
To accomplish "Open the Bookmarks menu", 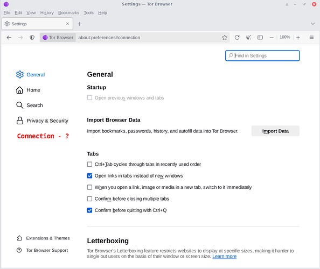I will [68, 13].
